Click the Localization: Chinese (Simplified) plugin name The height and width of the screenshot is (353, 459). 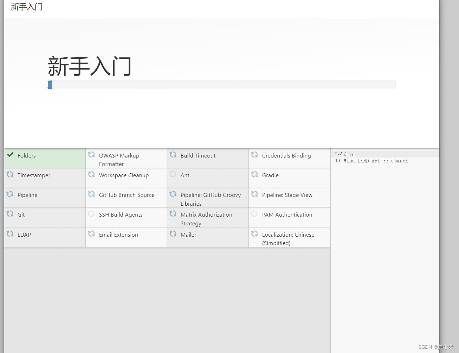point(288,239)
